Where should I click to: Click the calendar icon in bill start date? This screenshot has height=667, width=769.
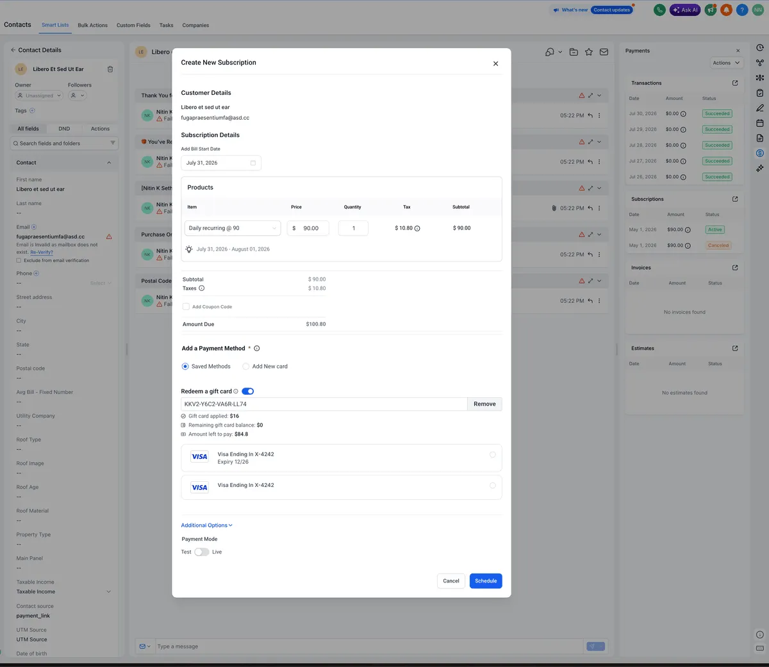pyautogui.click(x=253, y=163)
